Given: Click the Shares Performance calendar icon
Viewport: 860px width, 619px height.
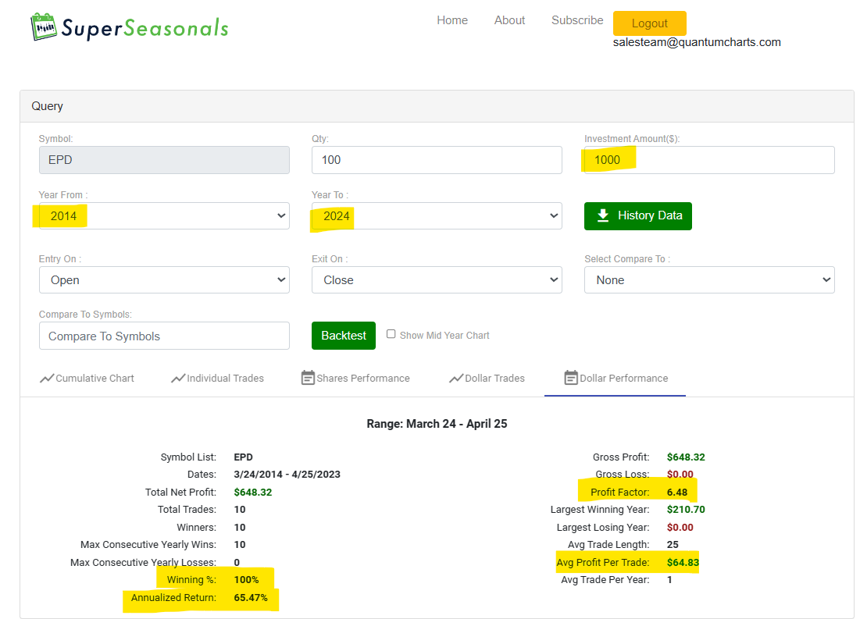Looking at the screenshot, I should [x=308, y=378].
